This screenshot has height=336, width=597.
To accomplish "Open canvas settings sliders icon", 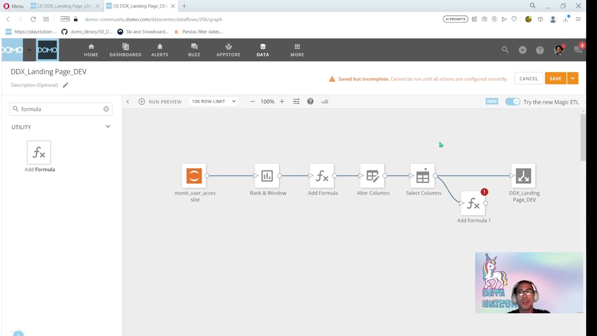I will [296, 101].
